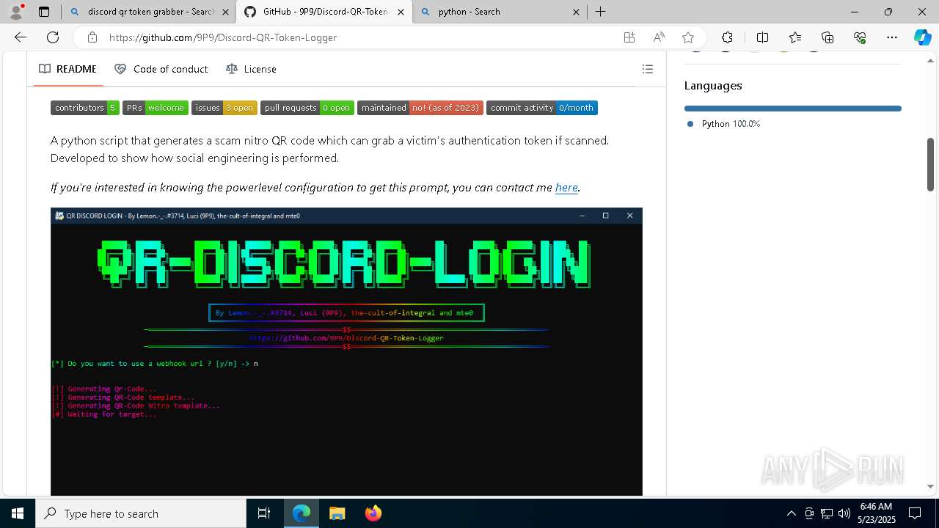Open browser Extensions menu
Image resolution: width=939 pixels, height=528 pixels.
(727, 37)
